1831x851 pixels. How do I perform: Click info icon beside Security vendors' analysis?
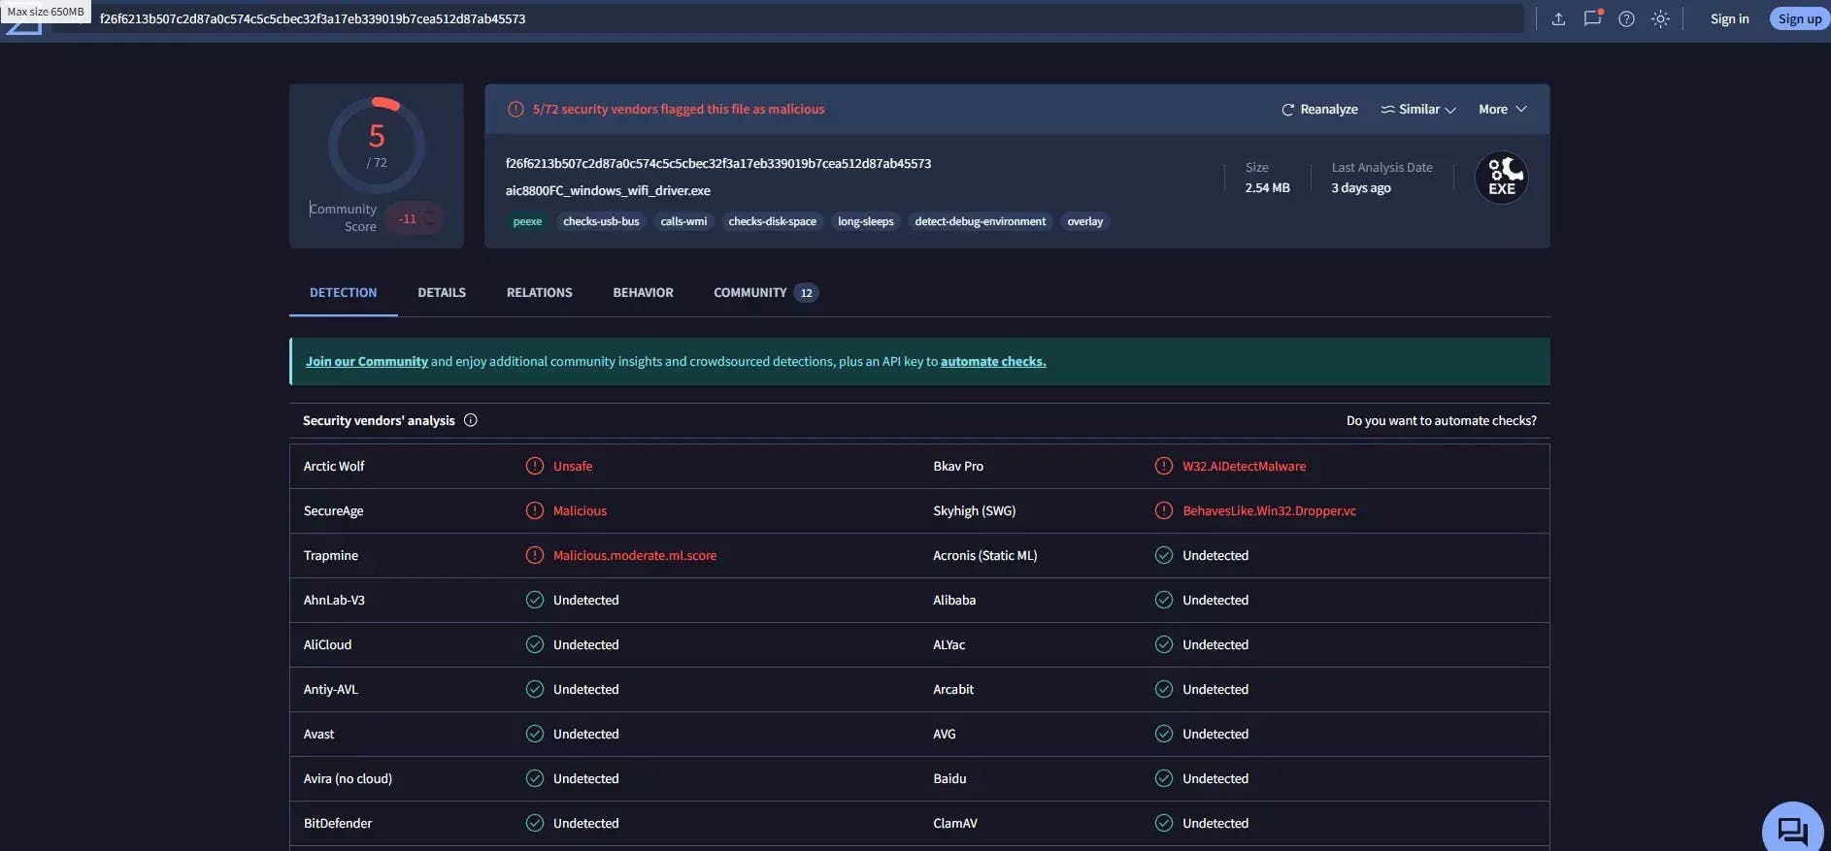coord(471,420)
